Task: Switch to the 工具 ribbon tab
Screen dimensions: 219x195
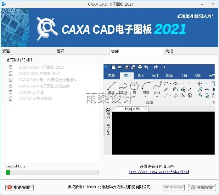Action: pyautogui.click(x=183, y=76)
